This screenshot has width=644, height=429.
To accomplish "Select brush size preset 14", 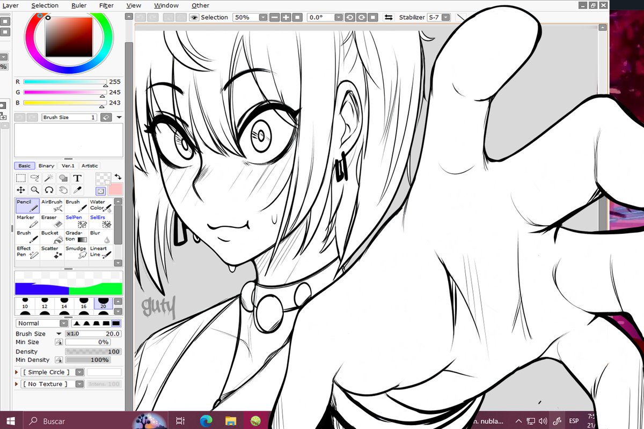I will [64, 304].
